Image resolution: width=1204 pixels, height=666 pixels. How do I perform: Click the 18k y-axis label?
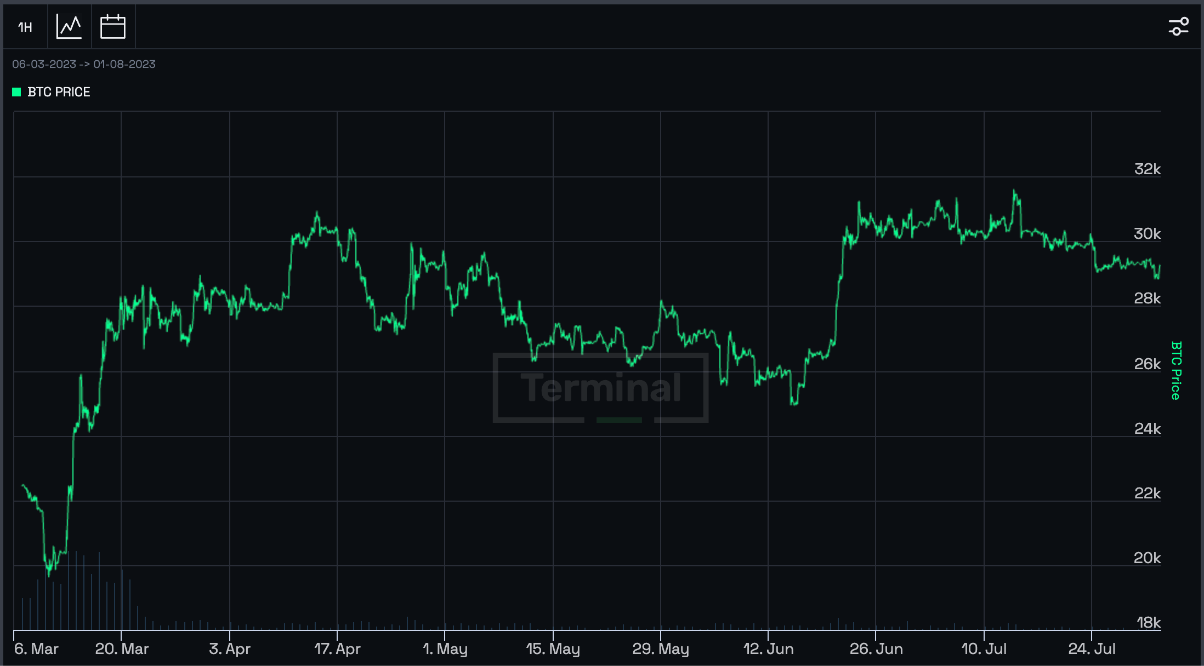pos(1148,622)
